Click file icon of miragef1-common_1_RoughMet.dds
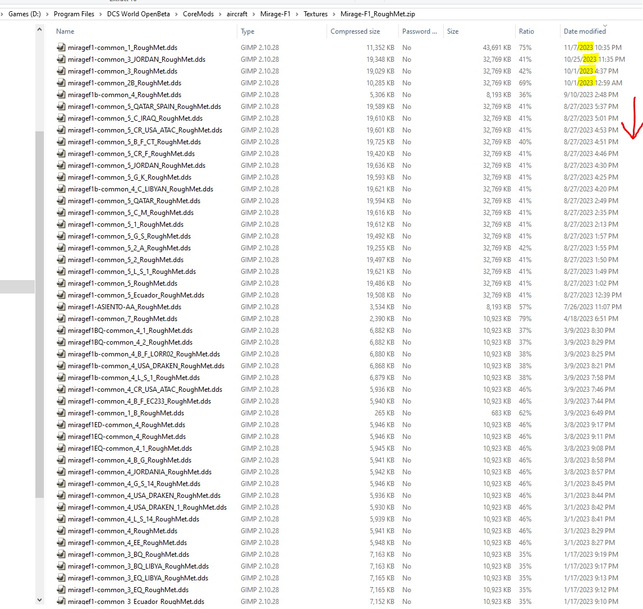Screen dimensions: 643x609 61,48
